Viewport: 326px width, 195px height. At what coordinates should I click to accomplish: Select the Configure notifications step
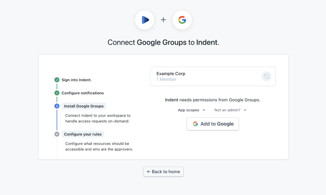pos(83,93)
